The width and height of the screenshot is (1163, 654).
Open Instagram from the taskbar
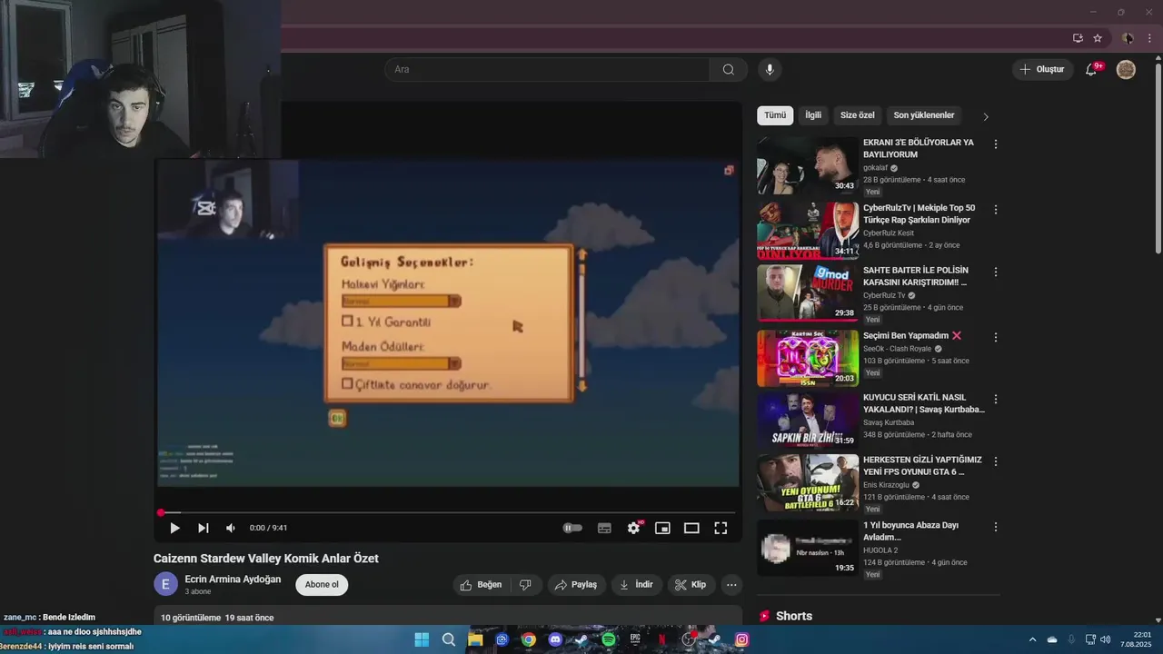click(x=742, y=639)
